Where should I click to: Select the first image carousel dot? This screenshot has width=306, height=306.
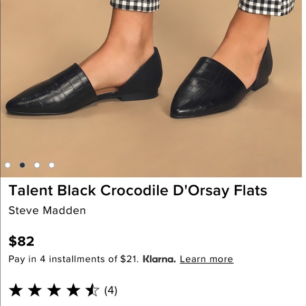pos(7,165)
